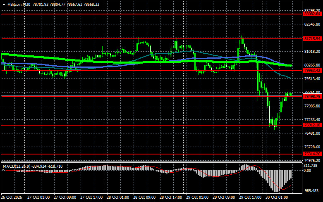Click the 81018.20 price scale value
This screenshot has height=202, width=323.
pos(312,51)
